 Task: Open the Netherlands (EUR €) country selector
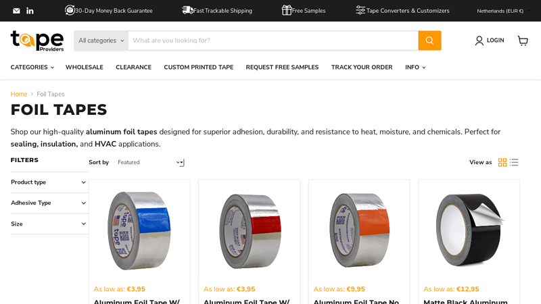503,11
